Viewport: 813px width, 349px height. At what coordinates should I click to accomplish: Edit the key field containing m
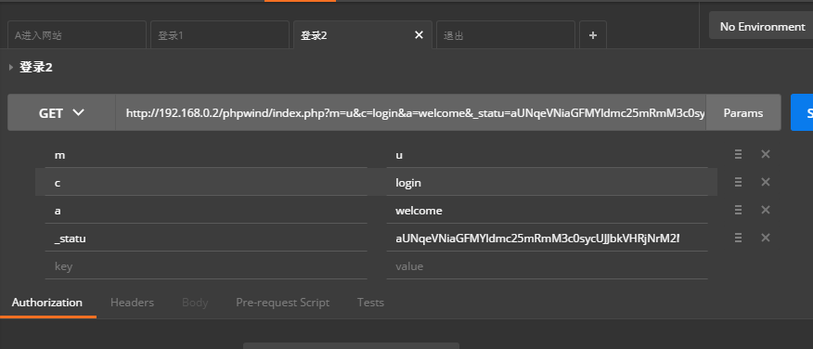point(206,154)
